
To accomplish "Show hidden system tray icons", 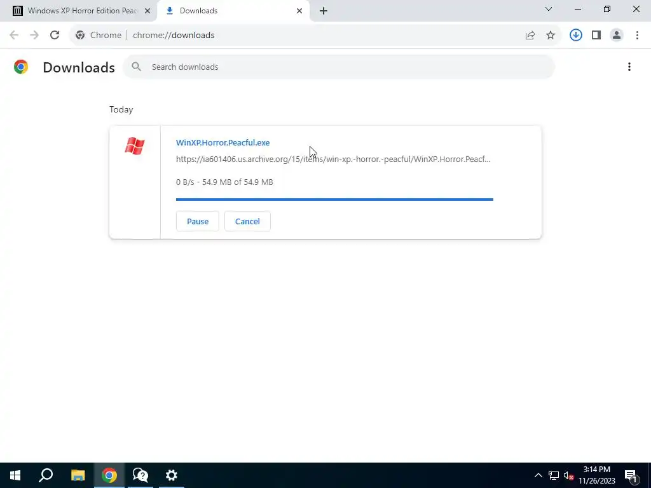I will click(538, 475).
